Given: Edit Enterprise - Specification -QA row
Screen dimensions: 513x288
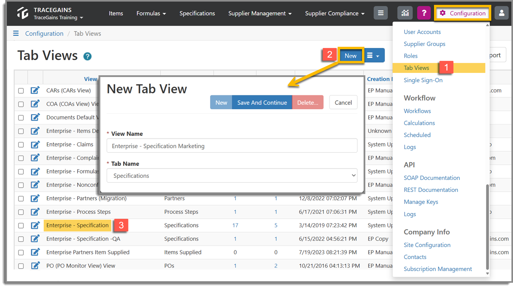Looking at the screenshot, I should pyautogui.click(x=35, y=239).
